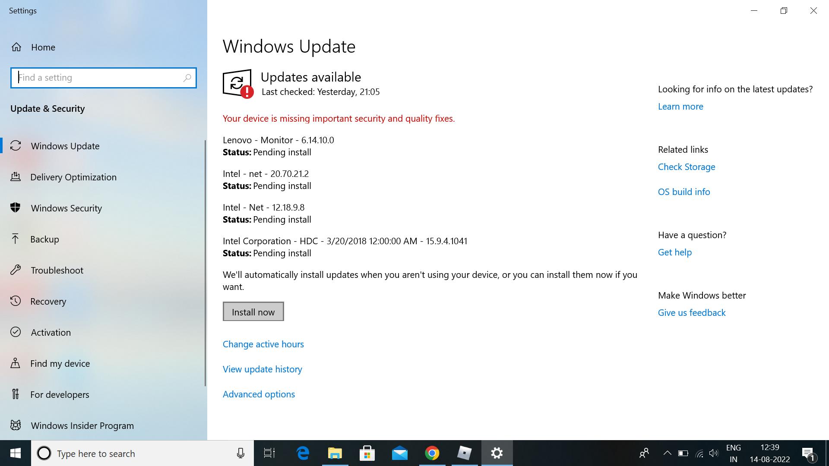Open the For developers page
The image size is (829, 466).
(x=104, y=394)
